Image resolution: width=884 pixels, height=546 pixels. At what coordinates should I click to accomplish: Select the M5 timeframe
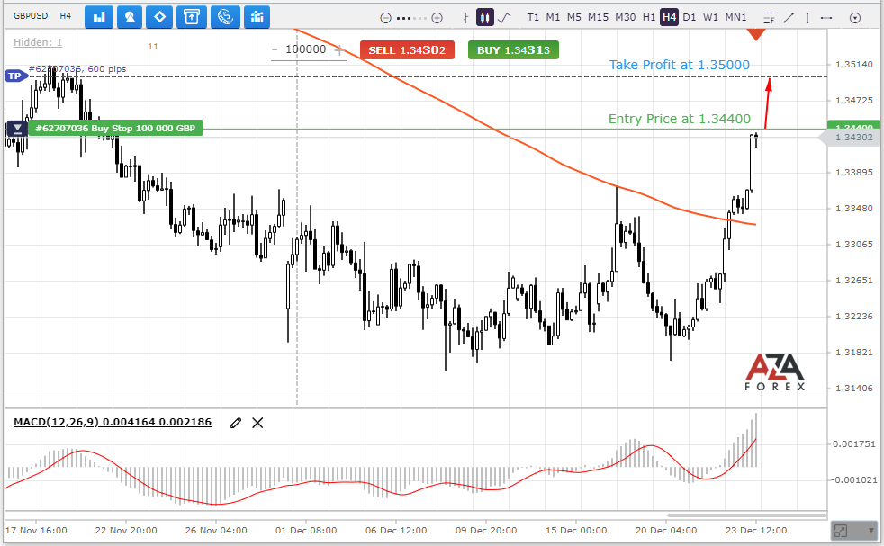[574, 17]
